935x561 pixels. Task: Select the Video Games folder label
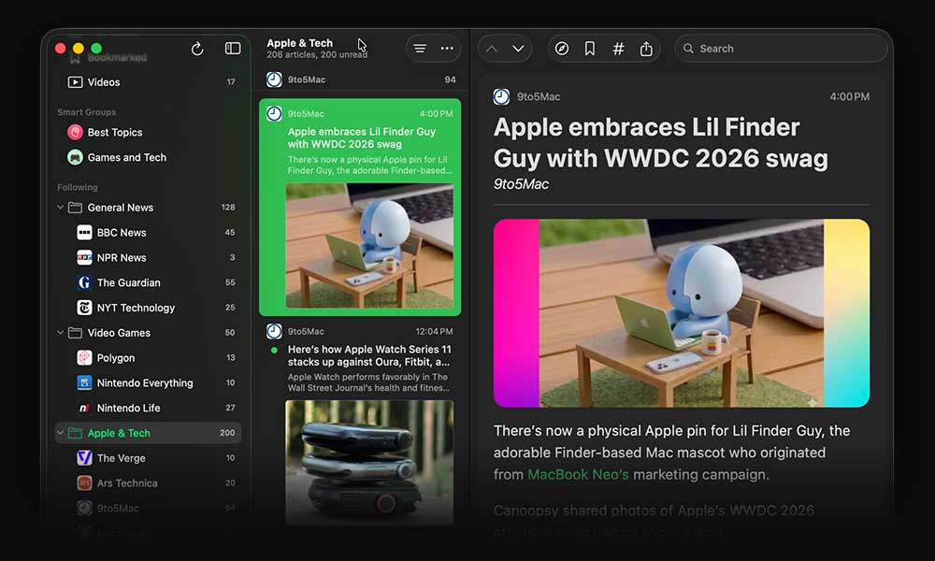point(120,333)
